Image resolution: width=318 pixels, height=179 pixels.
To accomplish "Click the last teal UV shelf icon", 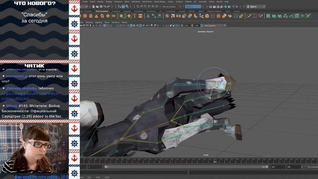I will click(308, 16).
